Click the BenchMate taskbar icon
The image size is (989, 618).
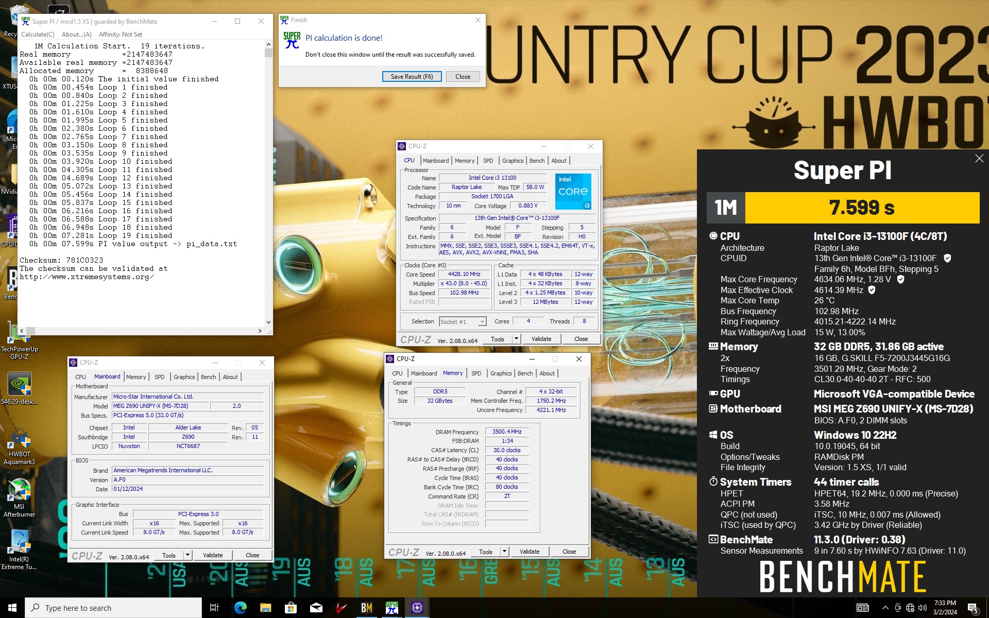(366, 608)
